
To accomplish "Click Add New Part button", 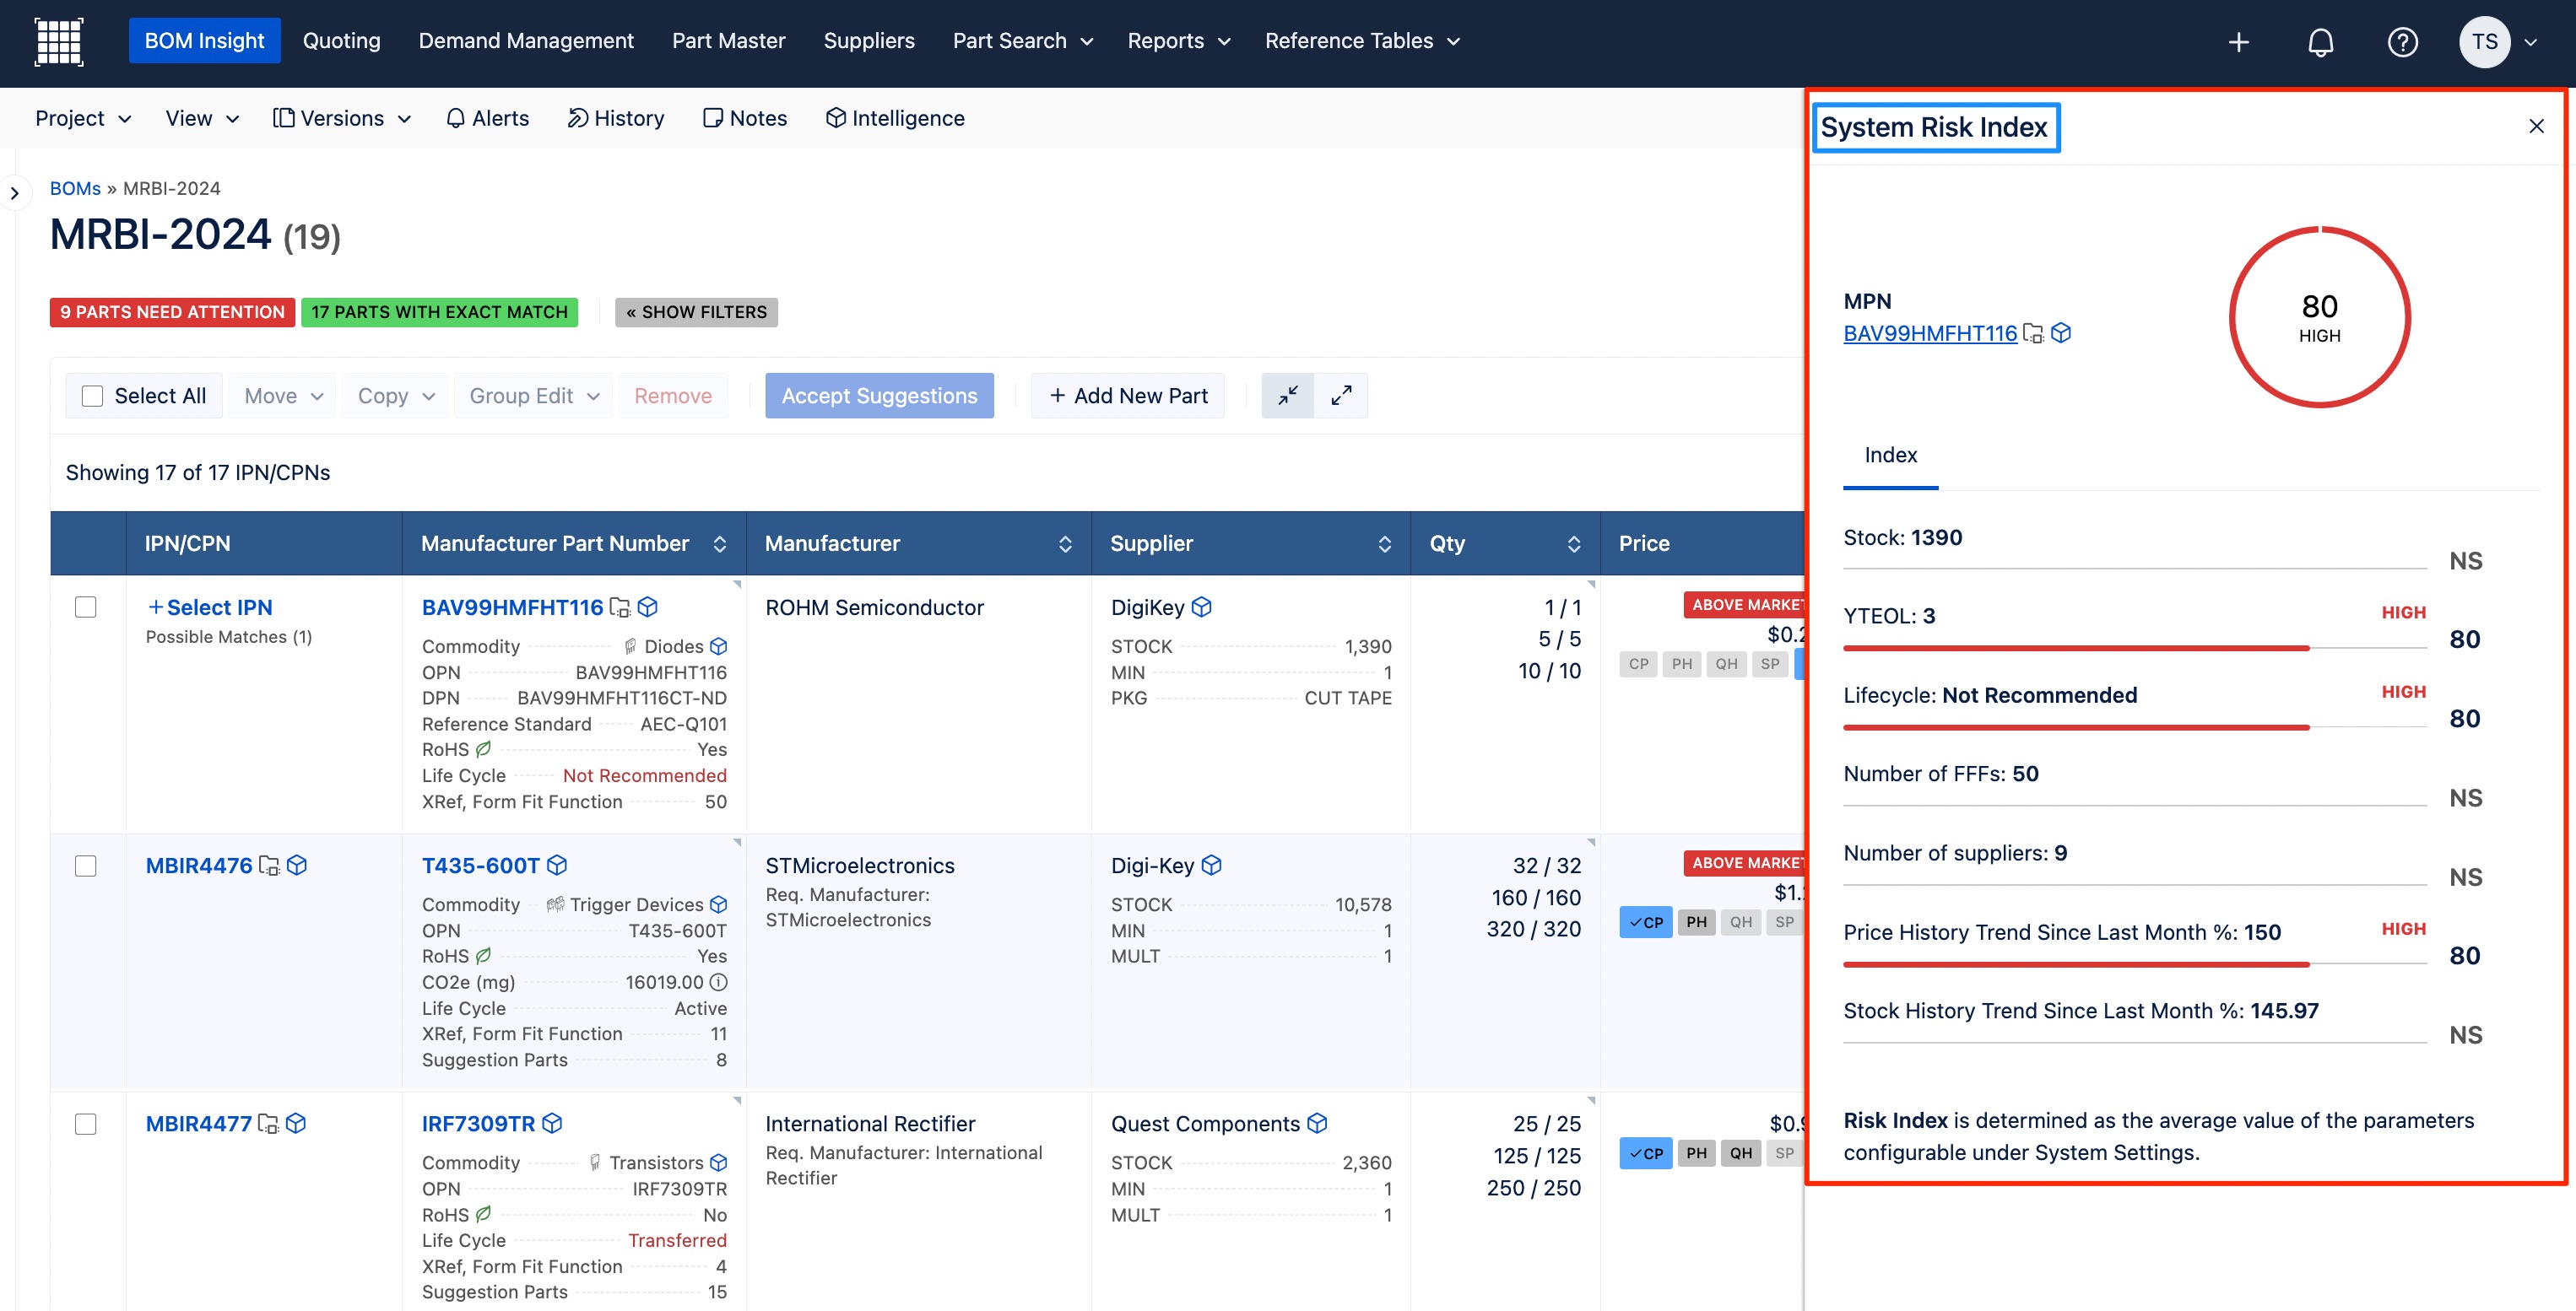I will [x=1128, y=396].
